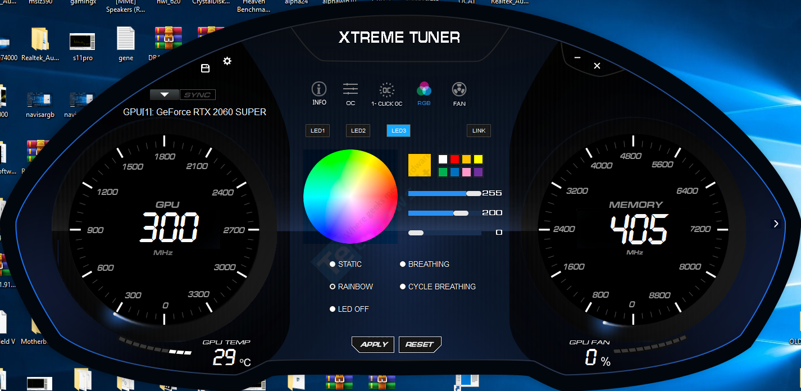Select the RAINBOW lighting mode
This screenshot has height=391, width=801.
[352, 287]
